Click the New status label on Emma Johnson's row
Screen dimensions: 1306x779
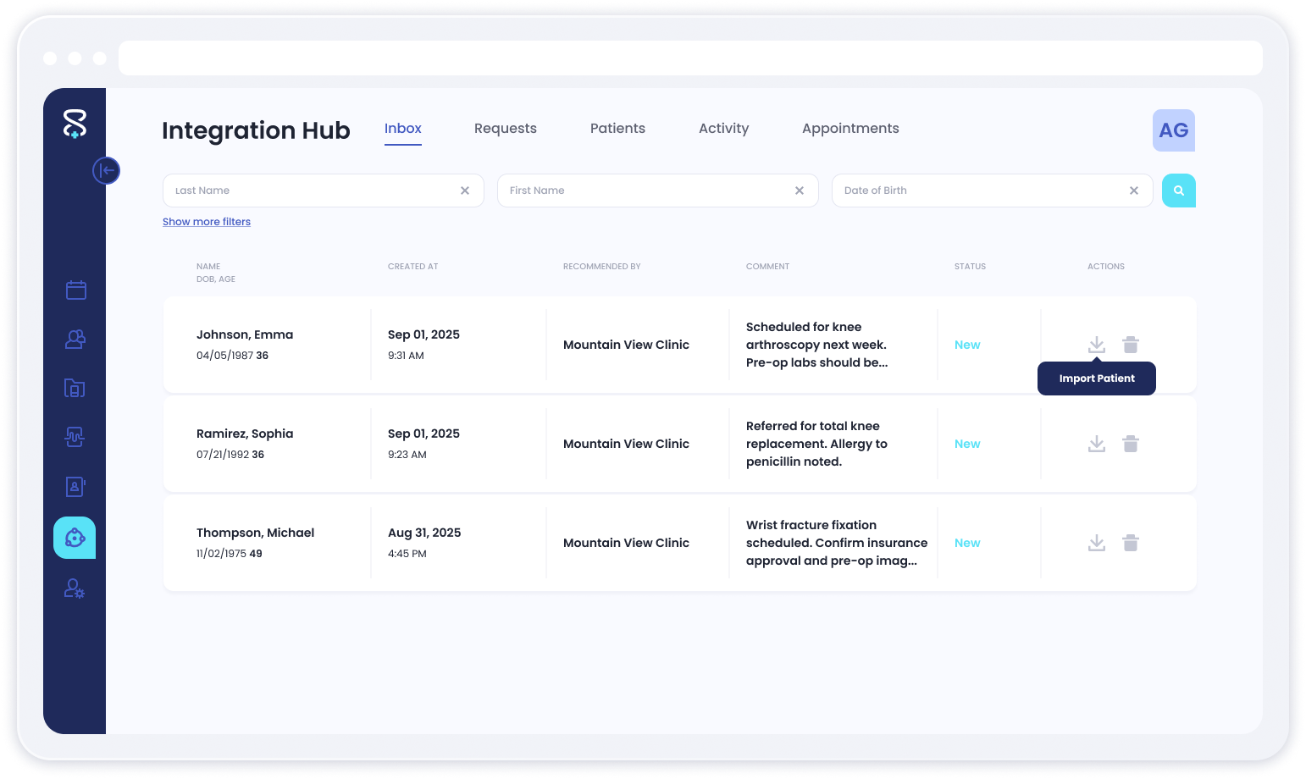click(x=967, y=345)
